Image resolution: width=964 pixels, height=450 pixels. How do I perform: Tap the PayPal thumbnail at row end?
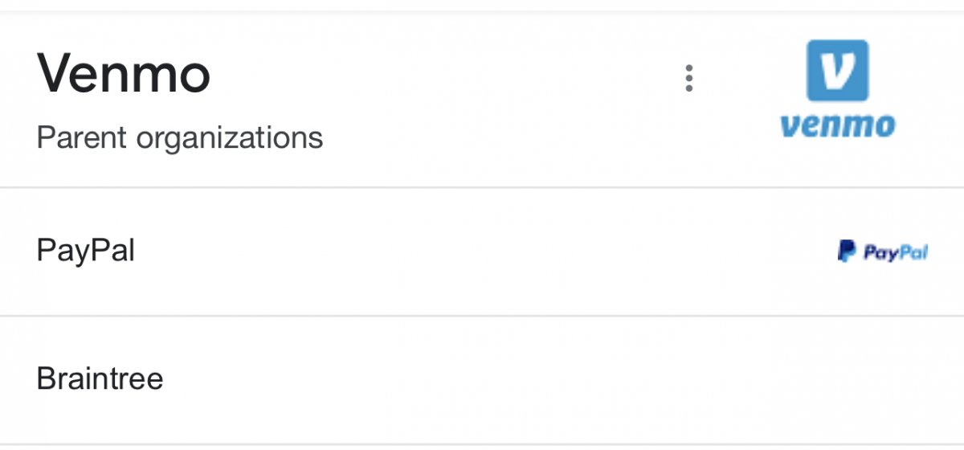(883, 252)
